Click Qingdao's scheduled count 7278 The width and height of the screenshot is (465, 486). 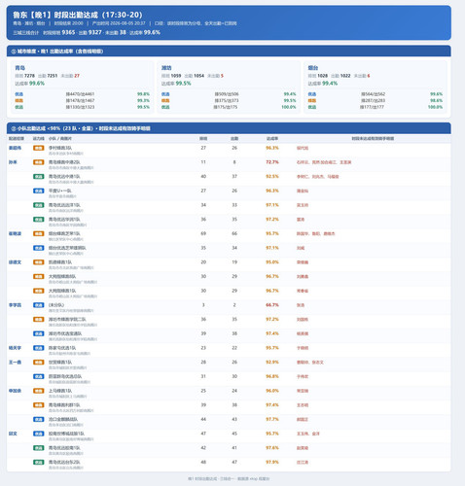[x=29, y=76]
